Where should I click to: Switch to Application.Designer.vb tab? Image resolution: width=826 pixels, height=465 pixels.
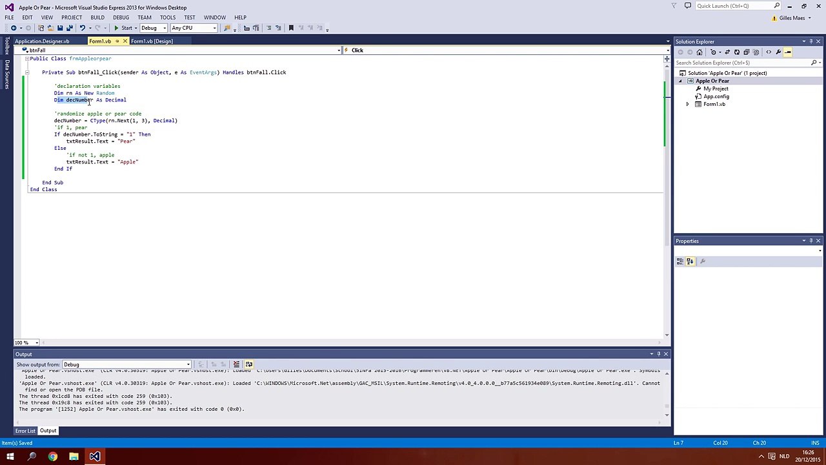(x=42, y=41)
